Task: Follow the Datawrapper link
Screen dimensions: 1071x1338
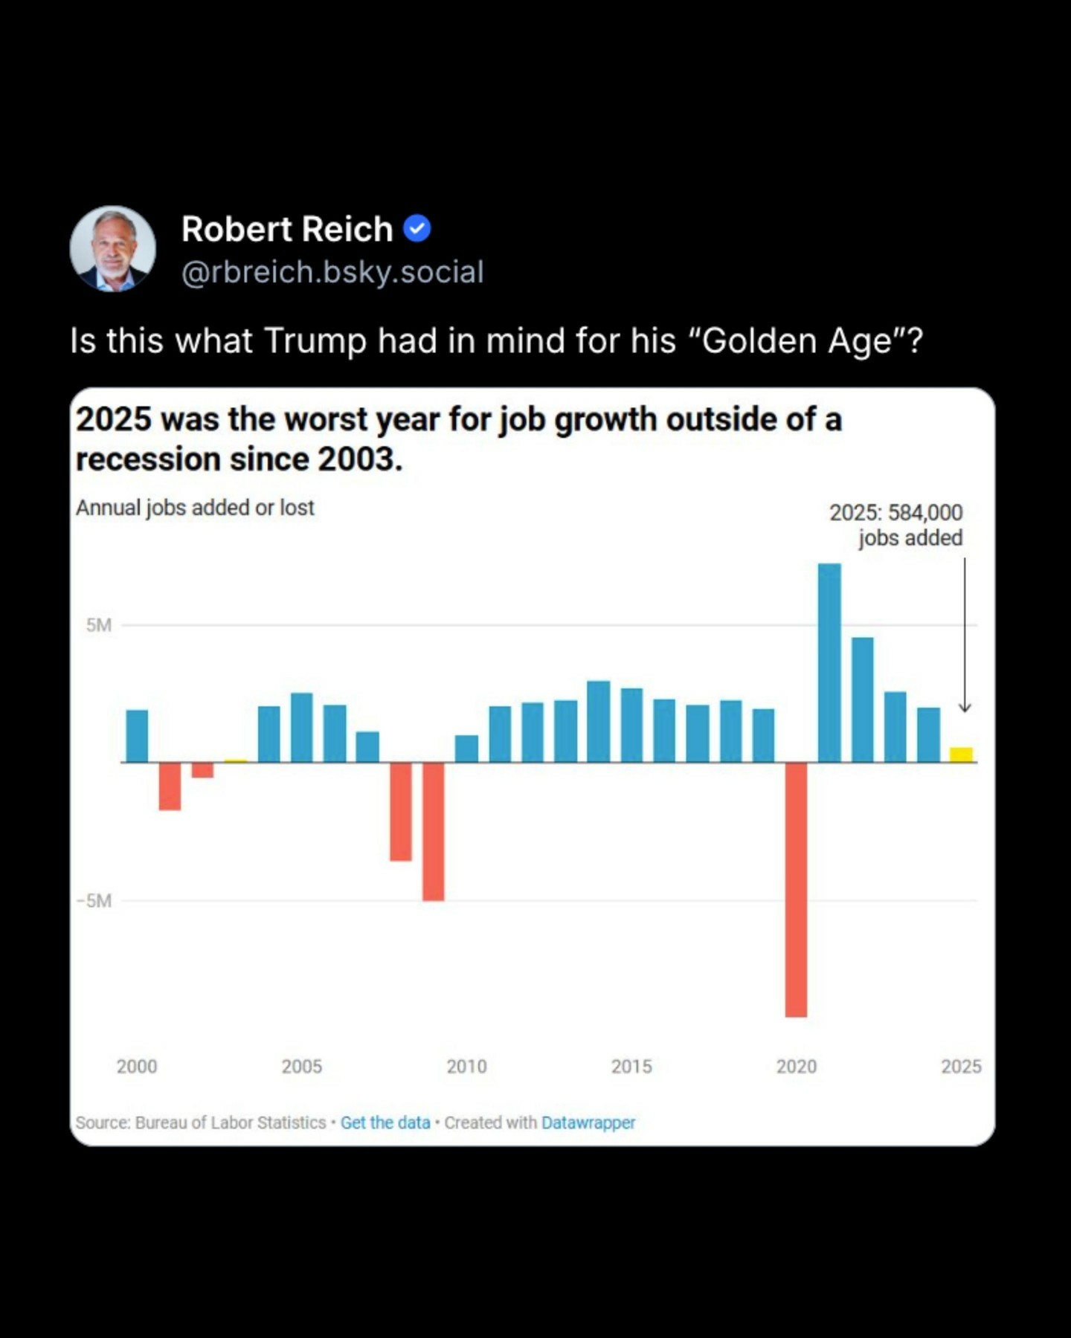Action: pyautogui.click(x=588, y=1122)
